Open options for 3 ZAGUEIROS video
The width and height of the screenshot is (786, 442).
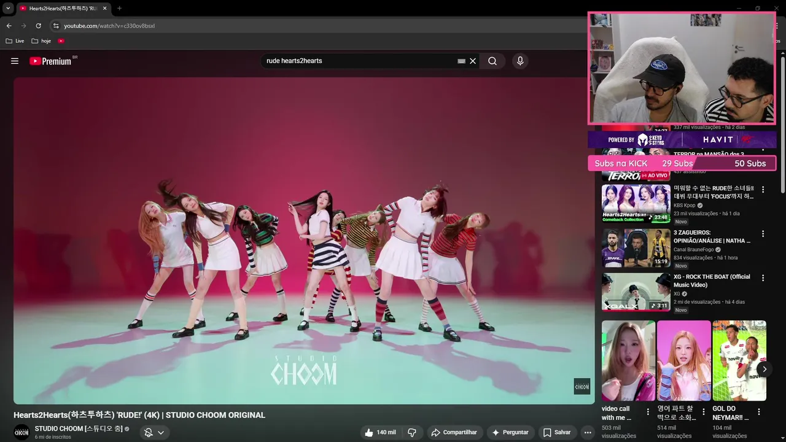[763, 234]
